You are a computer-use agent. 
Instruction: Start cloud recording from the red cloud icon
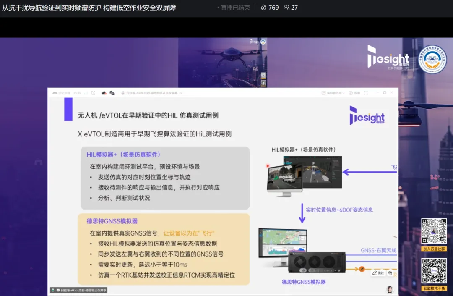(104, 92)
